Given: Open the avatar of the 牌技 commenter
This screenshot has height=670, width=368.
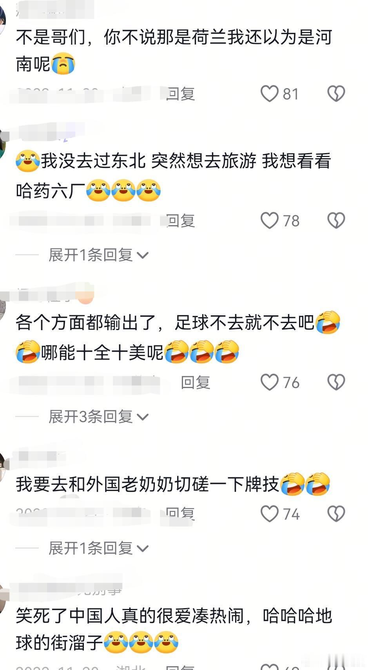Looking at the screenshot, I should pyautogui.click(x=2, y=468).
